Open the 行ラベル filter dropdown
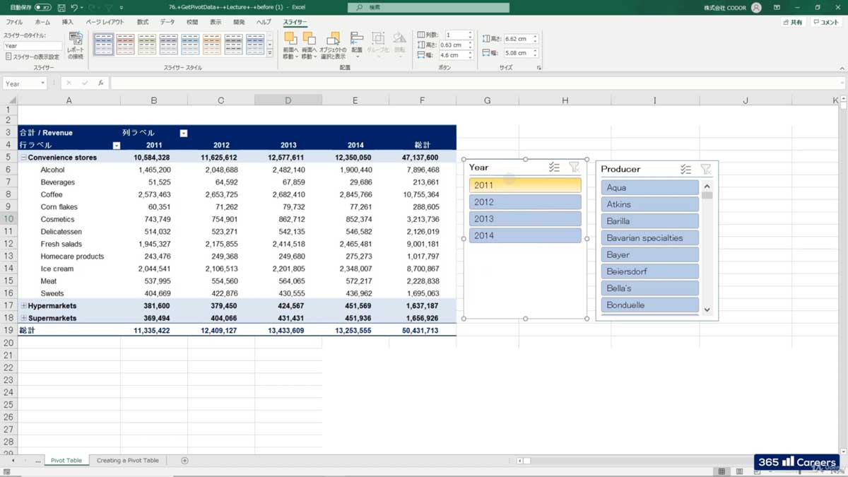The image size is (848, 477). (117, 144)
